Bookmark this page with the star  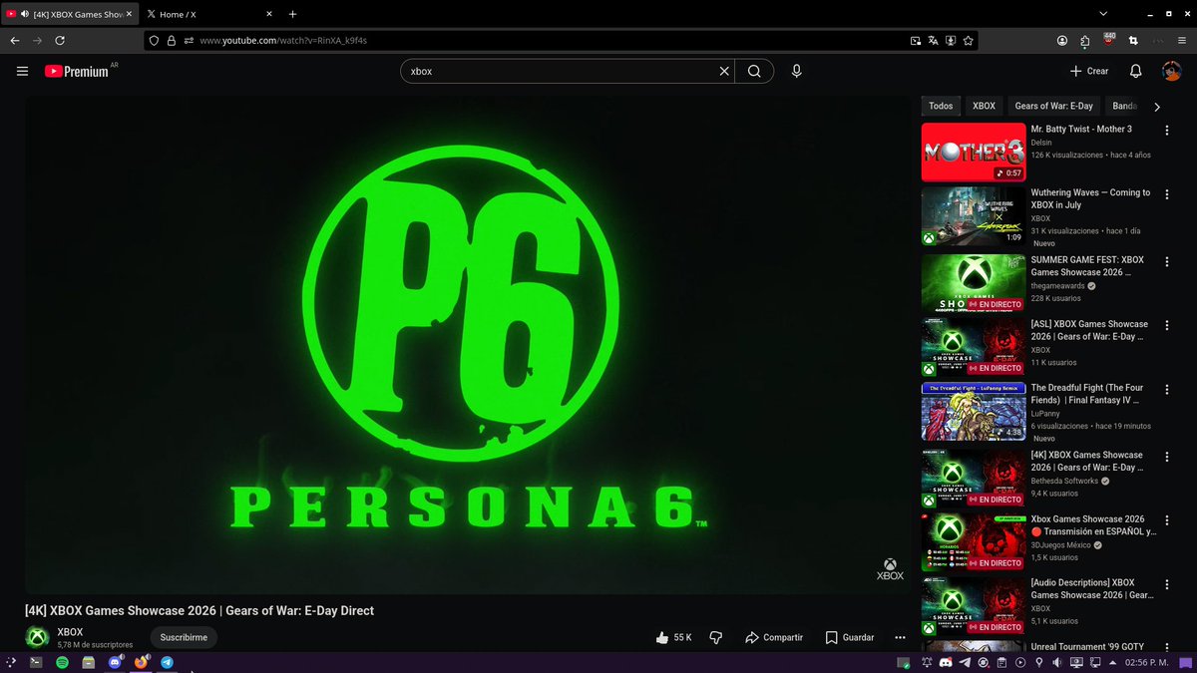coord(969,40)
